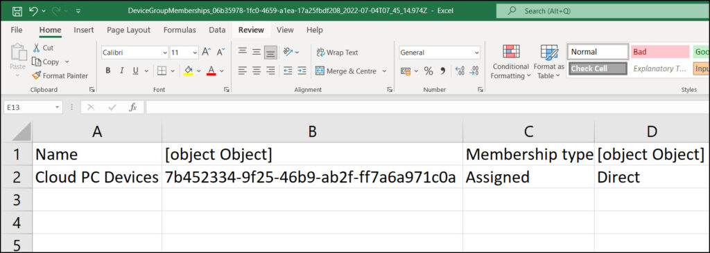Viewport: 710px width, 253px height.
Task: Switch to the Insert tab
Action: 84,30
